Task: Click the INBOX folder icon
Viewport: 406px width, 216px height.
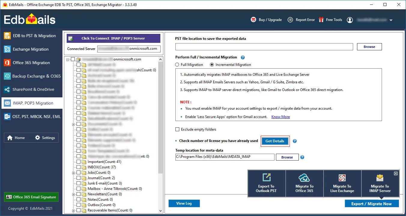Action: tap(84, 167)
